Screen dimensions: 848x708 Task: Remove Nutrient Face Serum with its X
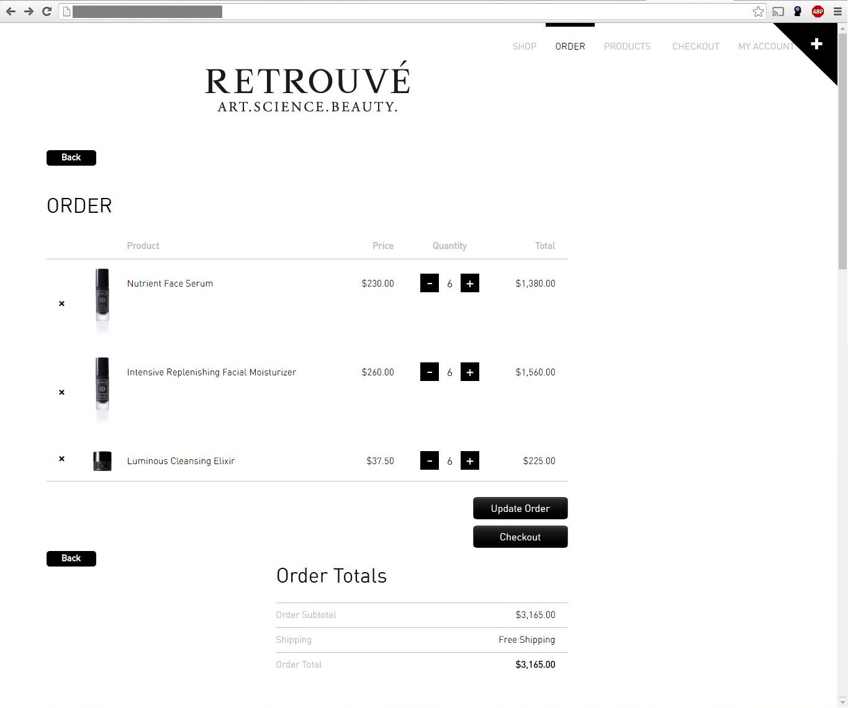[x=61, y=303]
